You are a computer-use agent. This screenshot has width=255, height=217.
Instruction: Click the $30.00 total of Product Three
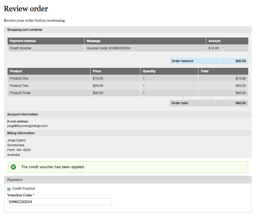point(241,93)
